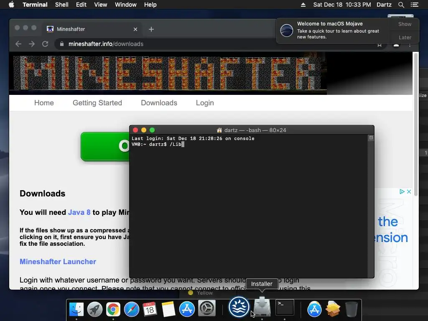
Task: Go back in Chrome browser
Action: click(x=18, y=44)
